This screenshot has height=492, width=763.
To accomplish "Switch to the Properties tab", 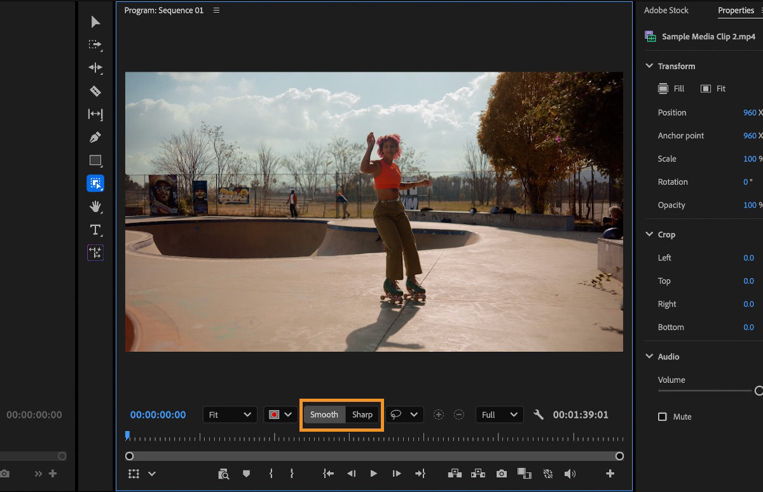I will (736, 10).
